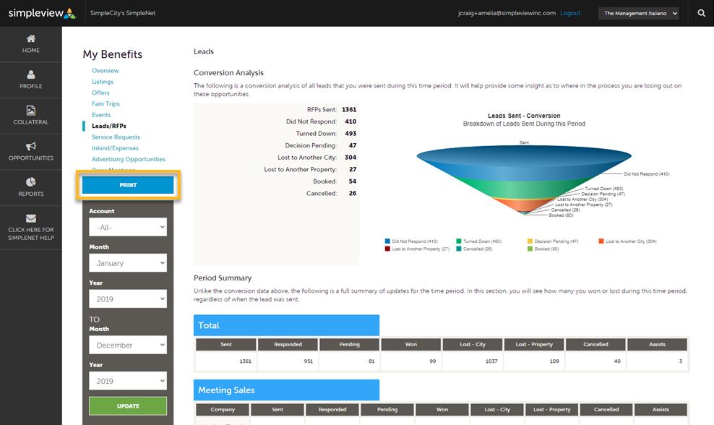Click the SimpleCity's SimpleNet title

pos(122,13)
